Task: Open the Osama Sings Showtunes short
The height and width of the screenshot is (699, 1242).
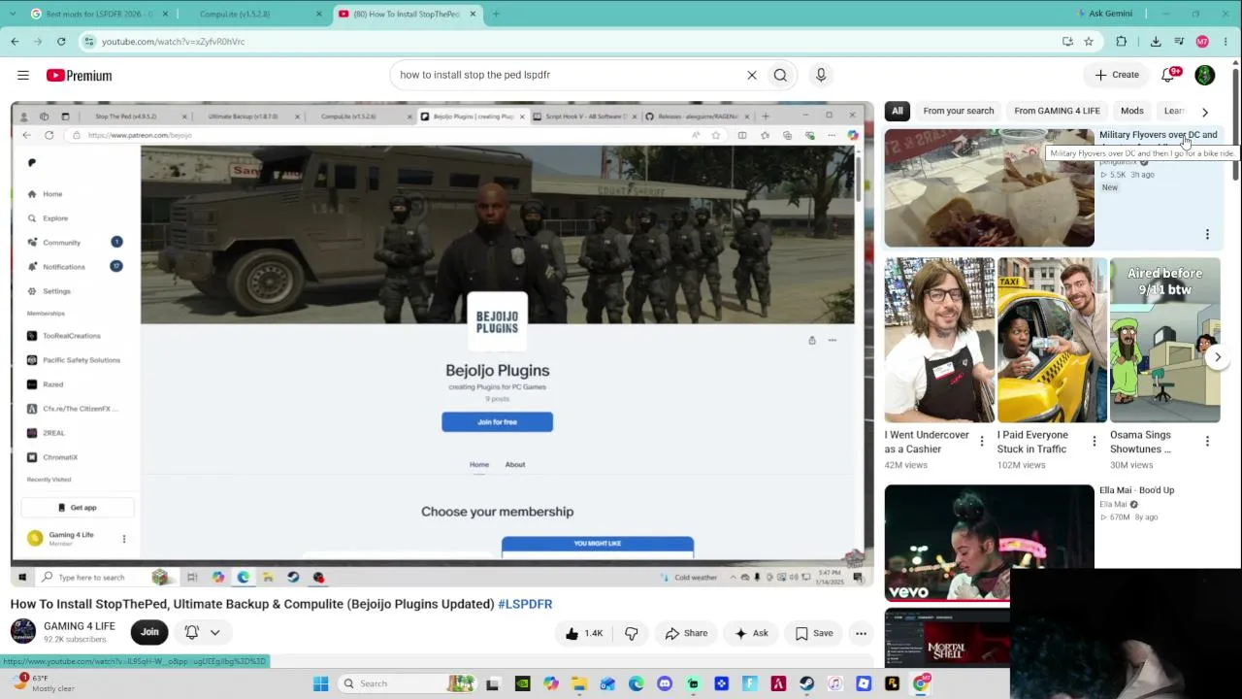Action: 1164,341
